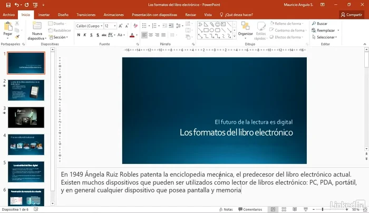Align text to the right
Image resolution: width=369 pixels, height=213 pixels.
click(157, 35)
